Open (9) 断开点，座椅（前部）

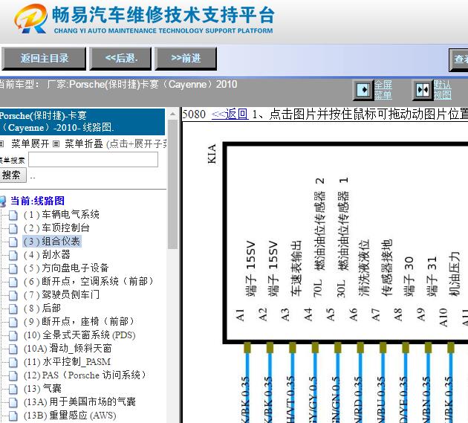coord(79,321)
